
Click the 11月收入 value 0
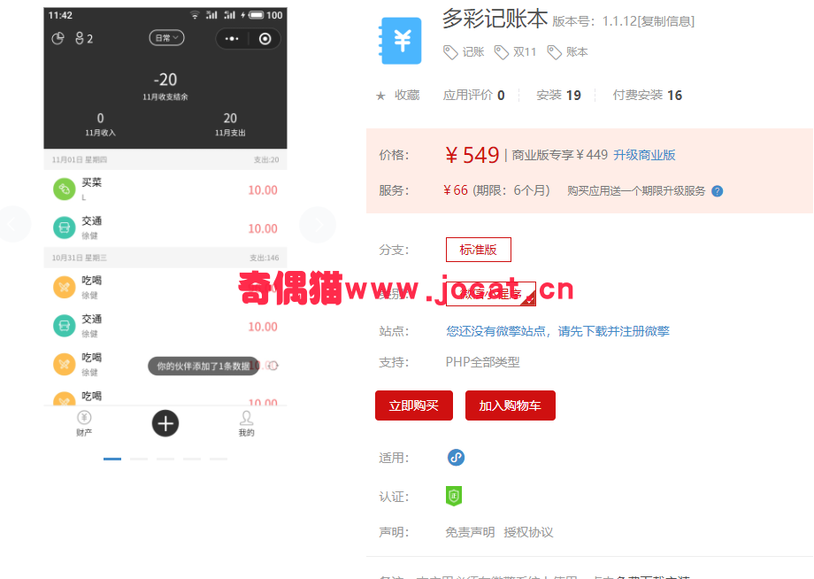tap(100, 119)
